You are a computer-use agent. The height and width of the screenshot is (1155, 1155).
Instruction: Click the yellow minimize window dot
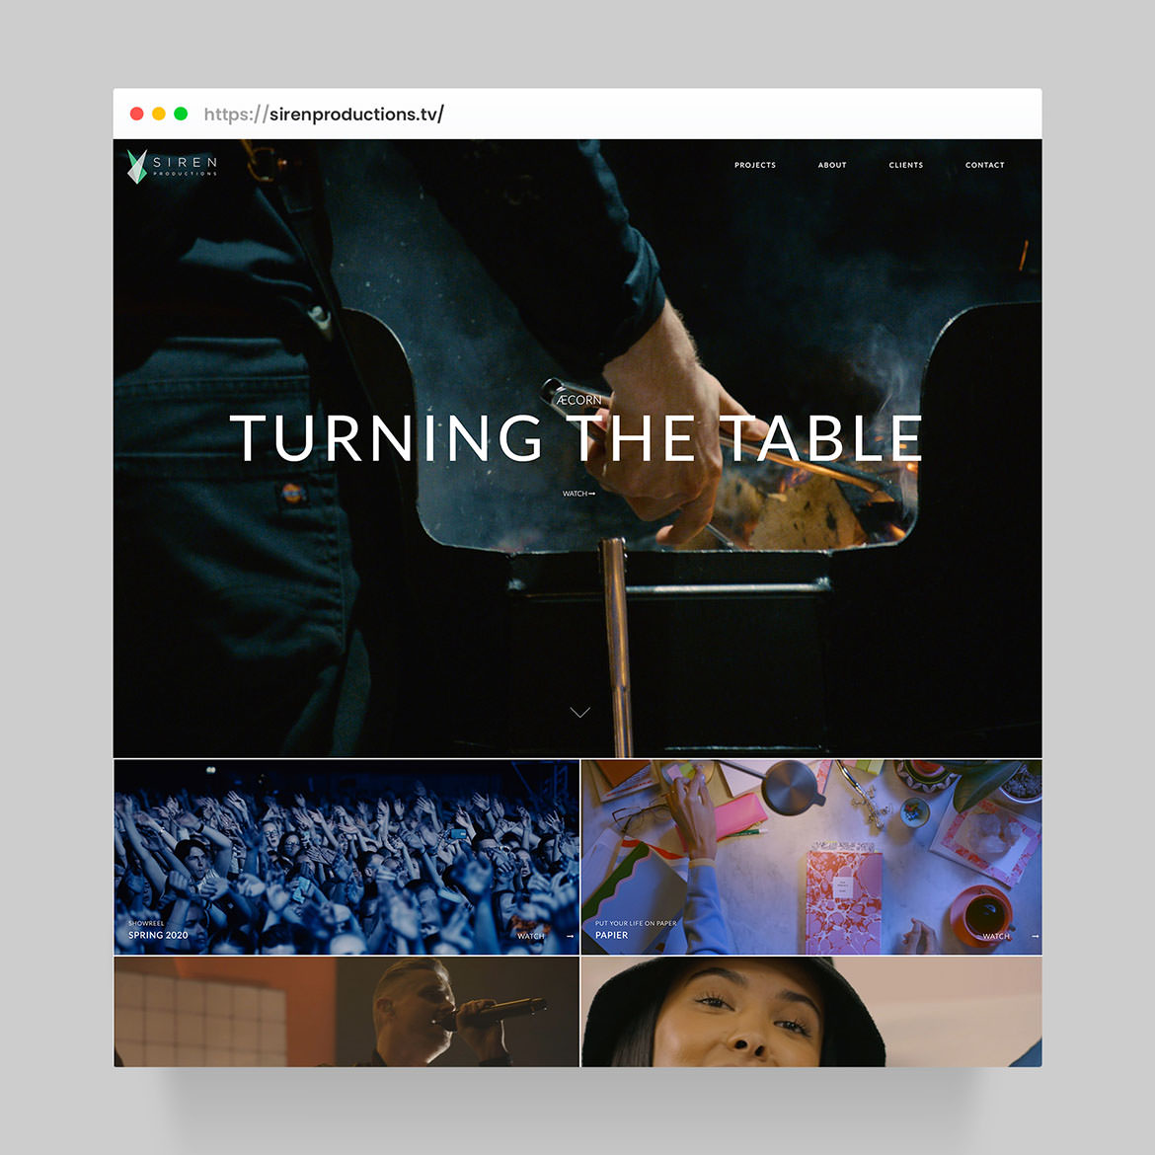(159, 114)
